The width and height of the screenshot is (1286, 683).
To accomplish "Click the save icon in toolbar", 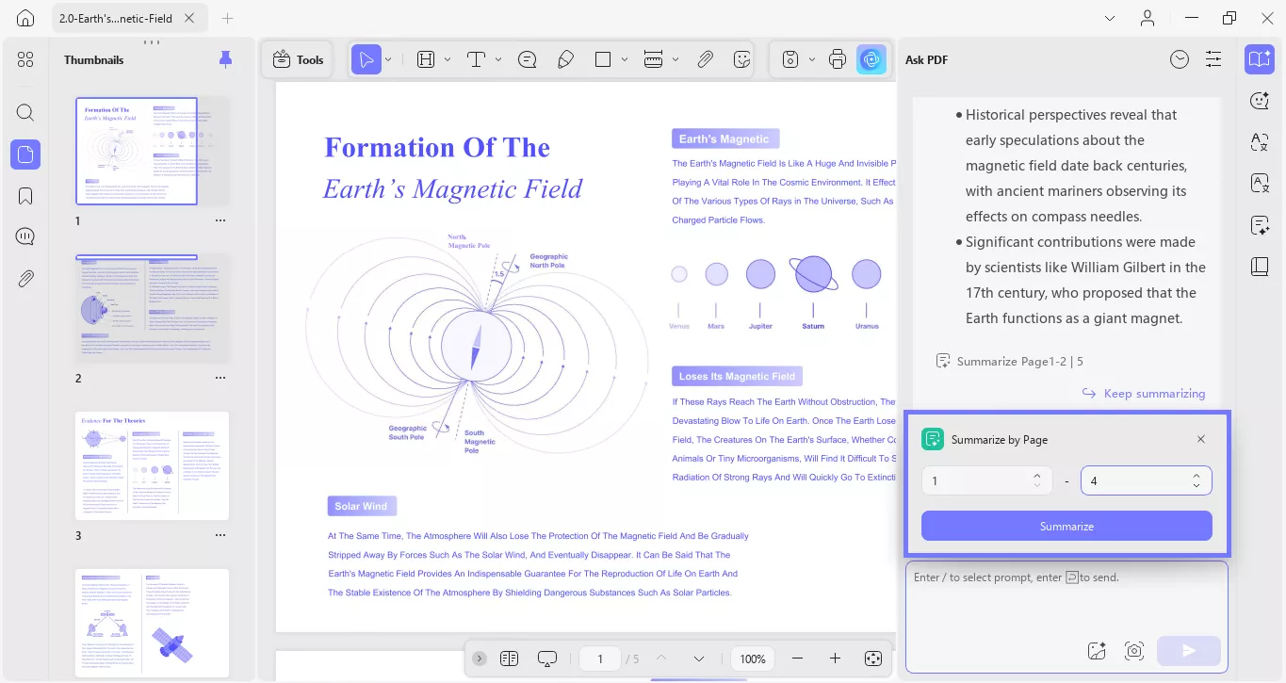I will pyautogui.click(x=790, y=59).
